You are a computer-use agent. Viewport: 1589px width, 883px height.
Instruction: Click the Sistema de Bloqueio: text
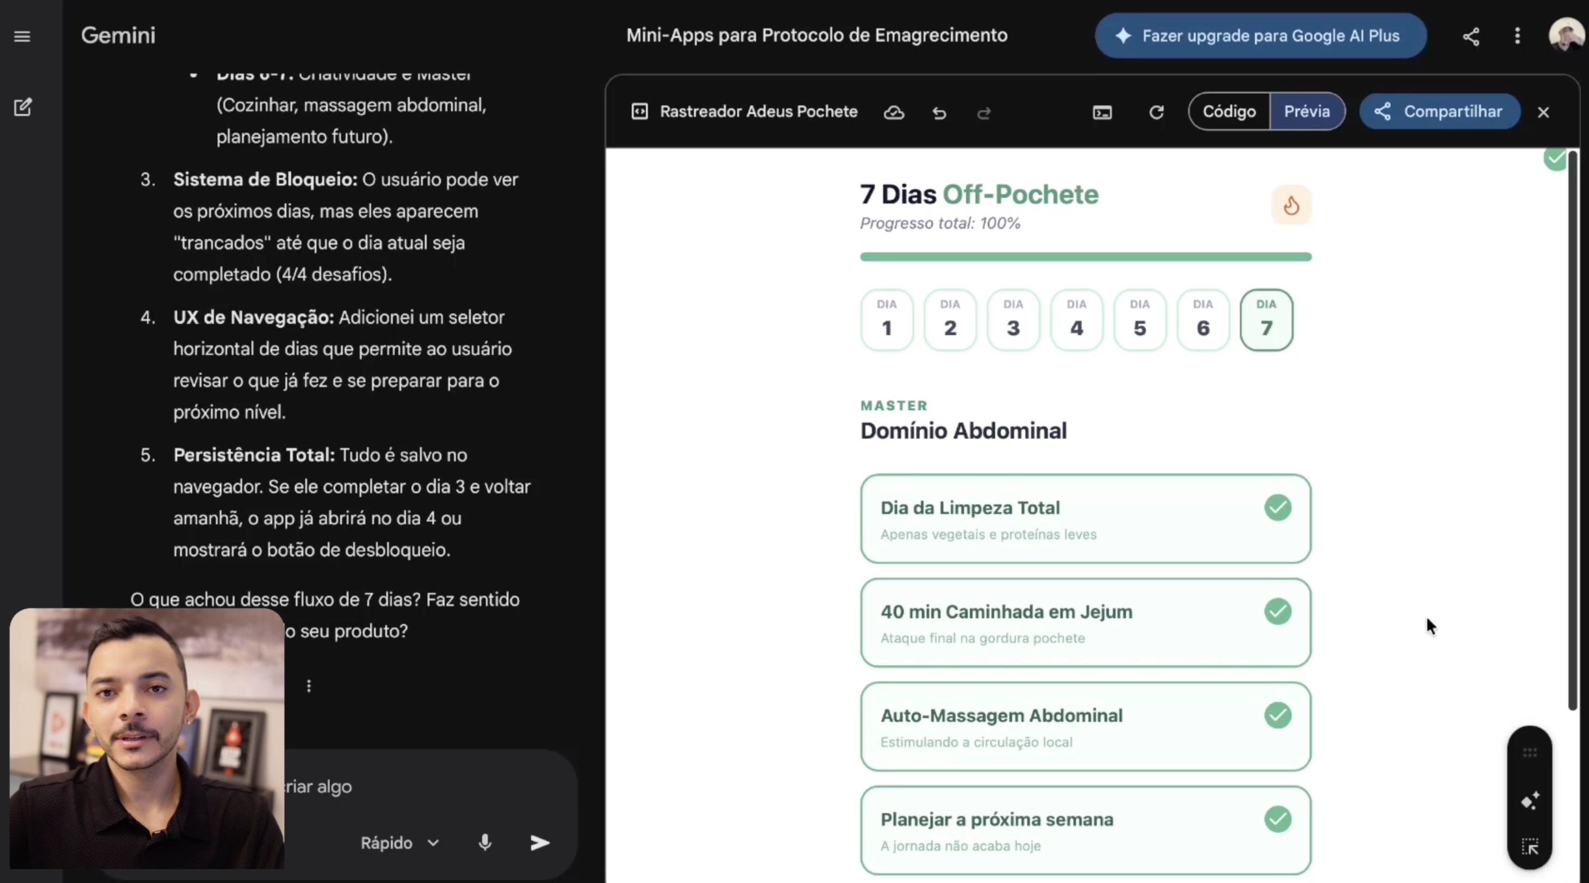click(x=265, y=179)
